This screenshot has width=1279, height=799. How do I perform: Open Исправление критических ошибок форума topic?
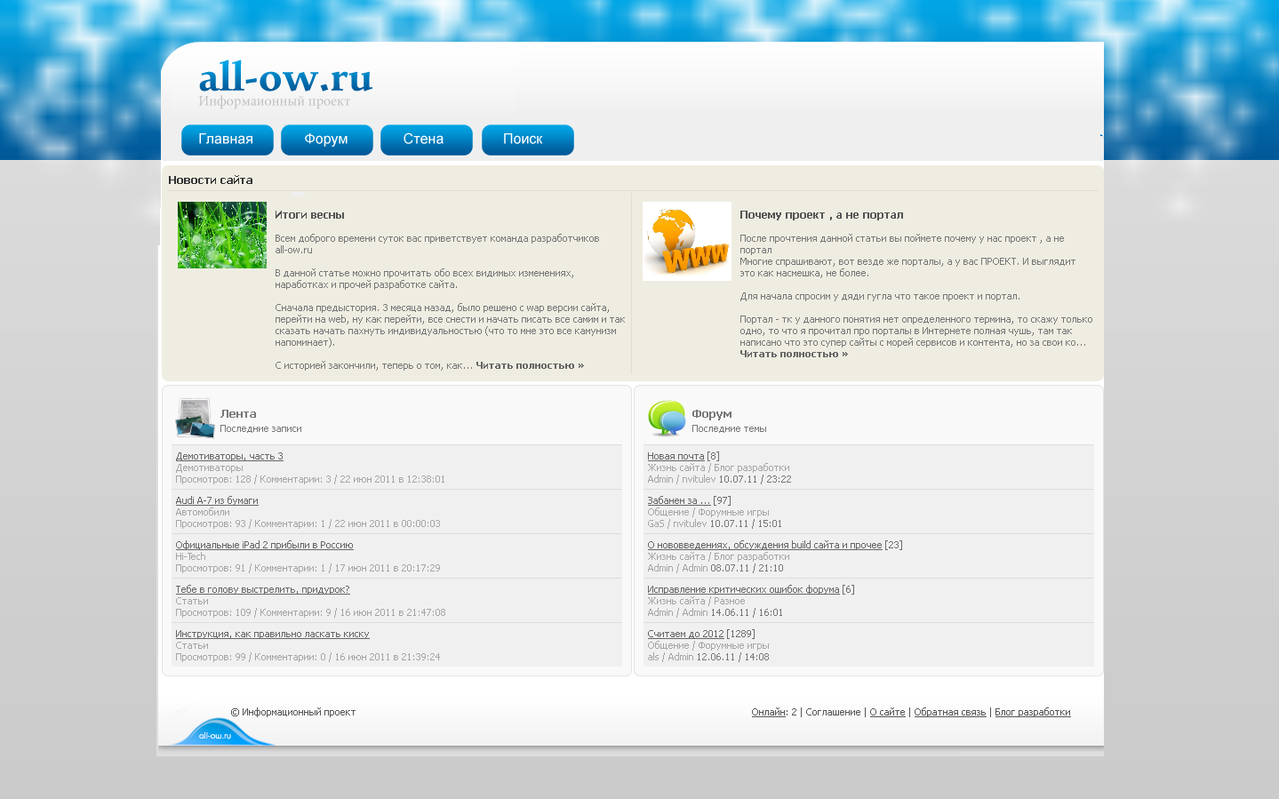[743, 589]
